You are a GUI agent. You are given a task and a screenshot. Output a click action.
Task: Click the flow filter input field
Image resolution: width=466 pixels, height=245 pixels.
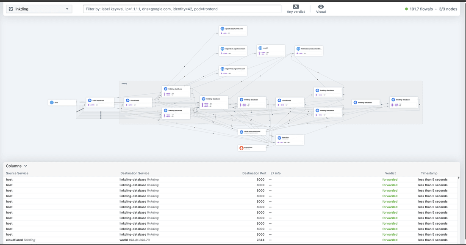click(182, 9)
